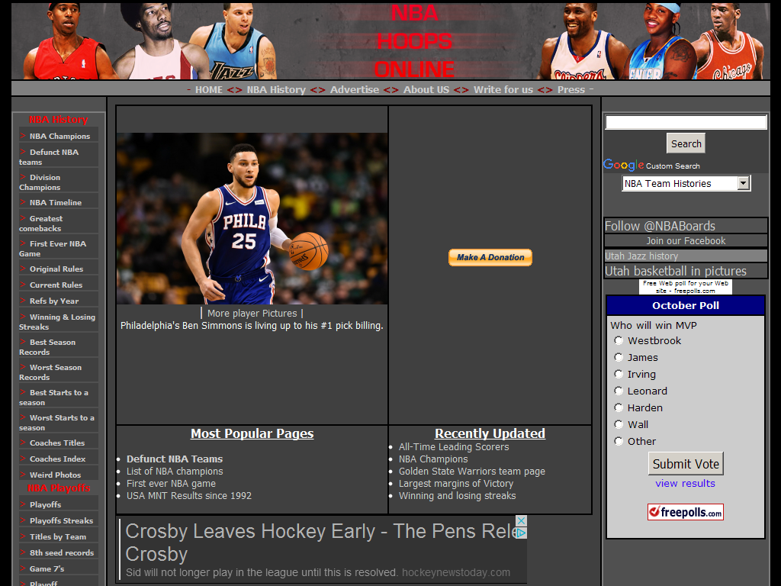
Task: Click the Ben Simmons player photo
Action: [252, 218]
